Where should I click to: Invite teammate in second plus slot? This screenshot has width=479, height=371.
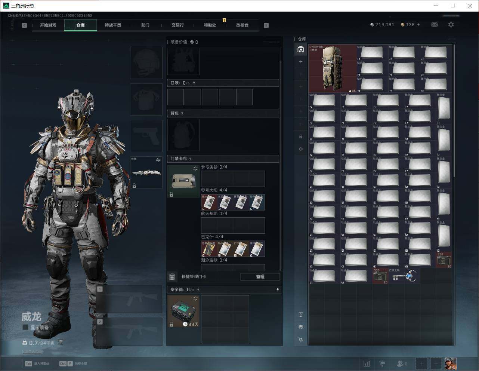[x=436, y=364]
